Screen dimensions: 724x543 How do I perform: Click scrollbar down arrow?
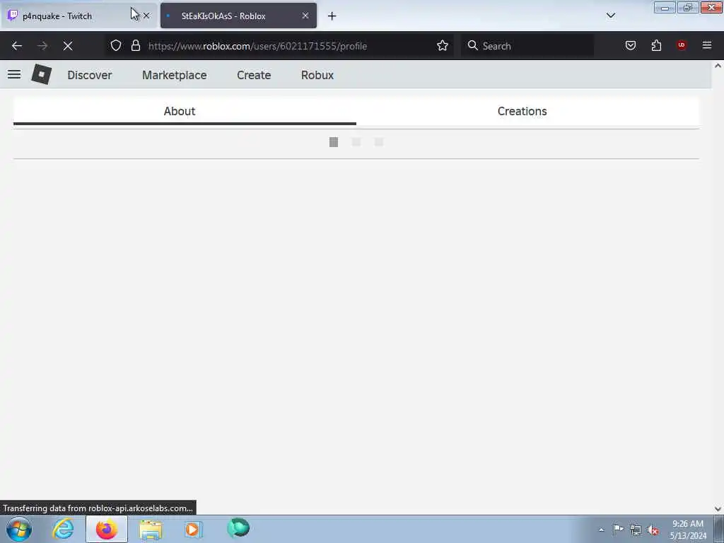pyautogui.click(x=718, y=509)
